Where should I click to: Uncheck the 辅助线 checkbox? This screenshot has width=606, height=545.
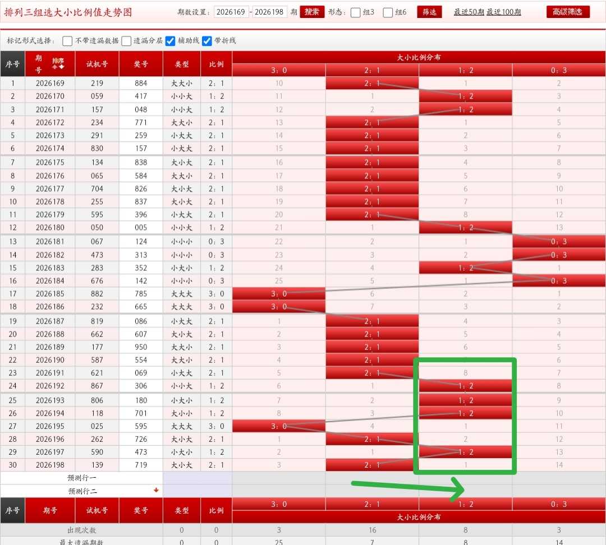(170, 41)
